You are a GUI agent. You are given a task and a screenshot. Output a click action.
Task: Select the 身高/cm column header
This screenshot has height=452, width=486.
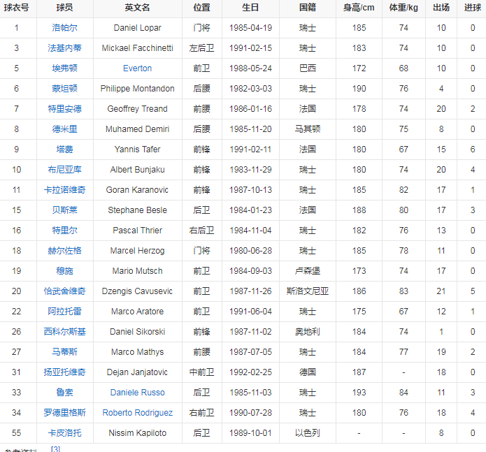(x=359, y=8)
